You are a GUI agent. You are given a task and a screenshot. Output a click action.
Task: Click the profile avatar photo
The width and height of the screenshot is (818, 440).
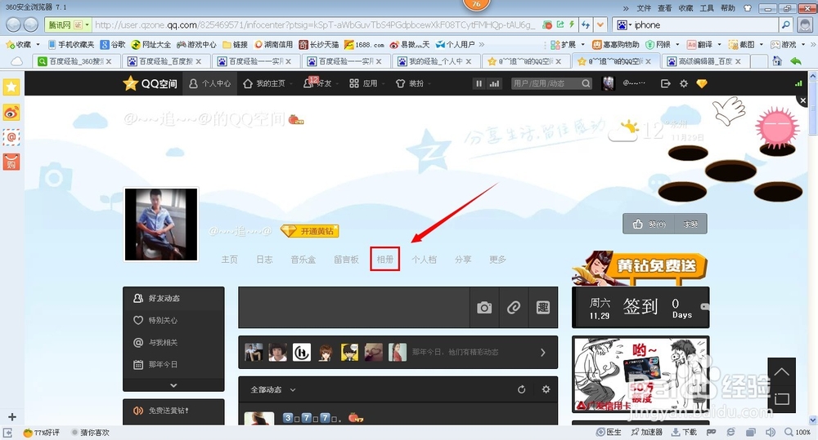(x=161, y=224)
